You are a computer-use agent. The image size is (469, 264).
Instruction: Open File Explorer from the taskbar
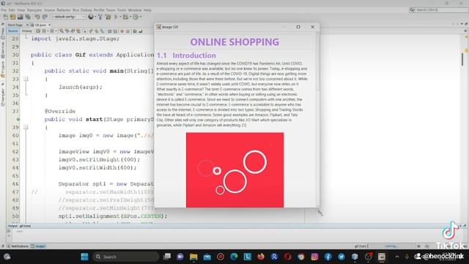(193, 257)
